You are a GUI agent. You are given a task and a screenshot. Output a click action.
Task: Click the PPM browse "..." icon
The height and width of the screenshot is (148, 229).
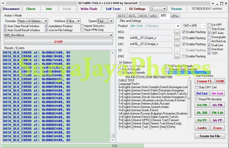click(x=177, y=38)
